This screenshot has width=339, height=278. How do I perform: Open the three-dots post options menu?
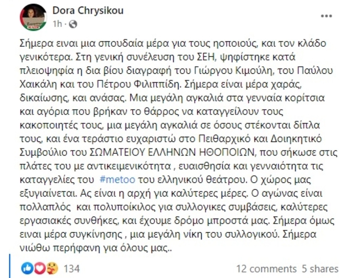coord(327,16)
